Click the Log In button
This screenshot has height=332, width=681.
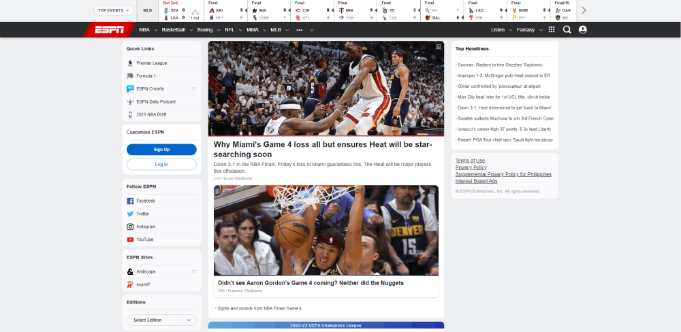point(161,165)
